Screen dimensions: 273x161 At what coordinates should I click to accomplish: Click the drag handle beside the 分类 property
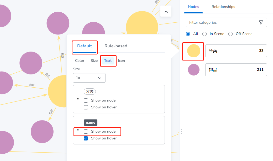coord(78,99)
